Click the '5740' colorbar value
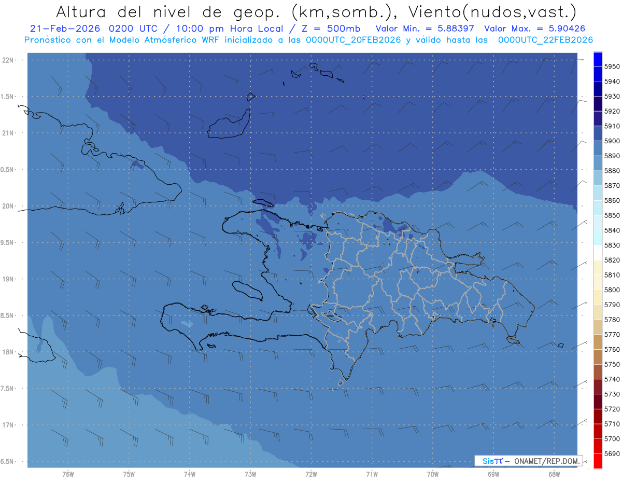Viewport: 622px width, 481px height. [x=612, y=379]
